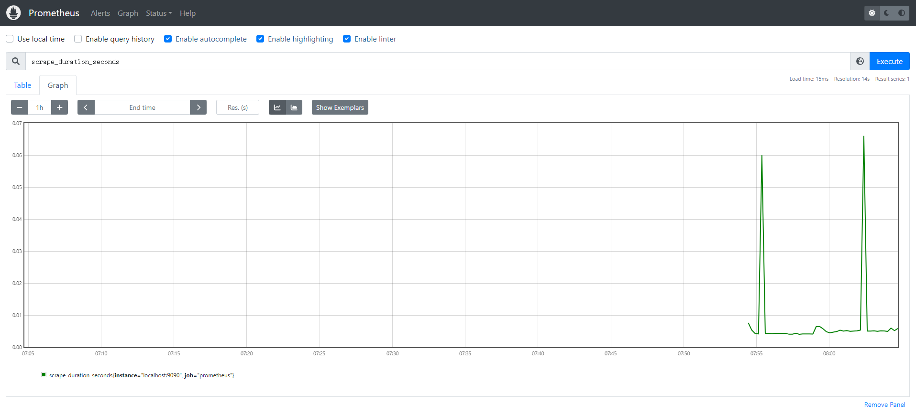Viewport: 916px width, 415px height.
Task: Select the Graph tab
Action: (x=58, y=85)
